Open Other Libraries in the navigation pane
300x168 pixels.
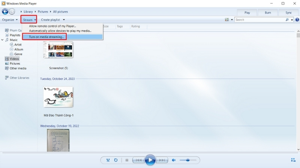pyautogui.click(x=19, y=78)
